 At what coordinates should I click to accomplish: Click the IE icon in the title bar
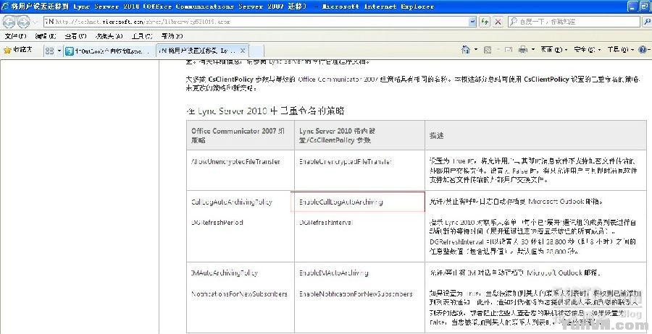point(5,7)
